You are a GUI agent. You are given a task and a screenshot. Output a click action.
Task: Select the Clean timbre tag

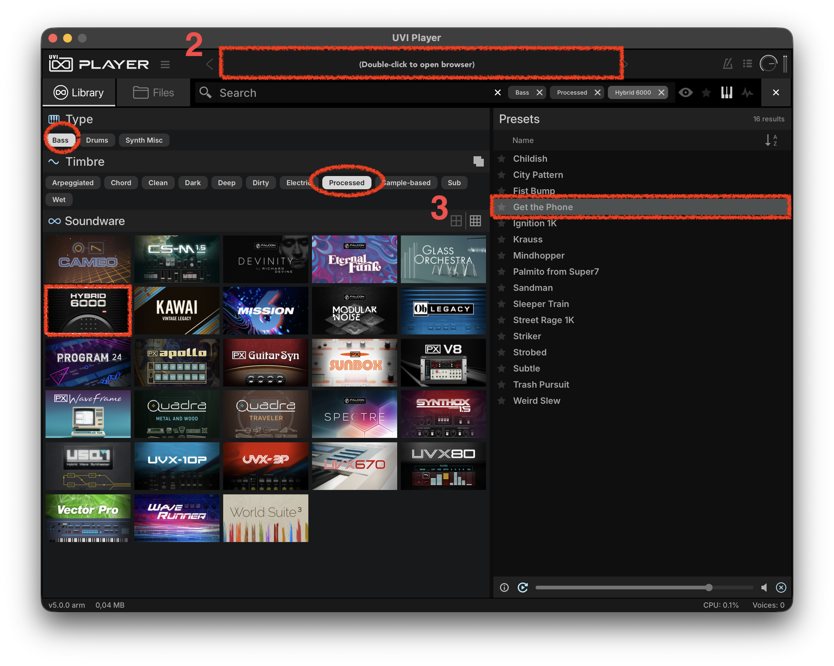[158, 183]
